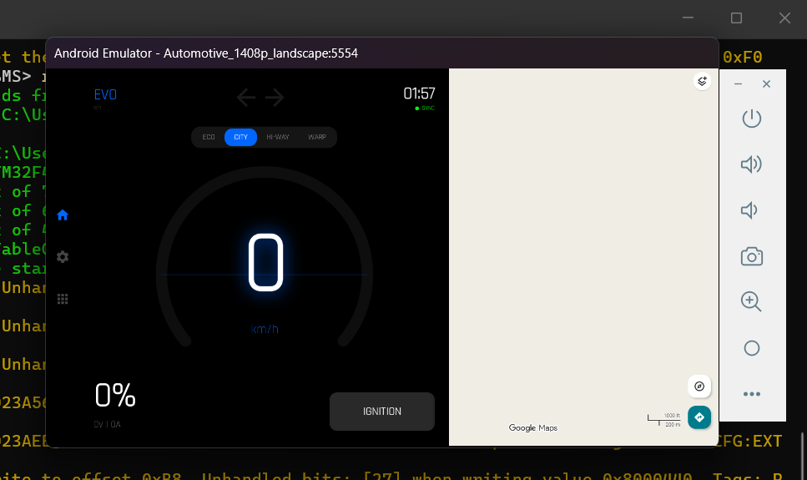This screenshot has height=480, width=807.
Task: Open emulator extended controls ellipsis
Action: [x=752, y=394]
